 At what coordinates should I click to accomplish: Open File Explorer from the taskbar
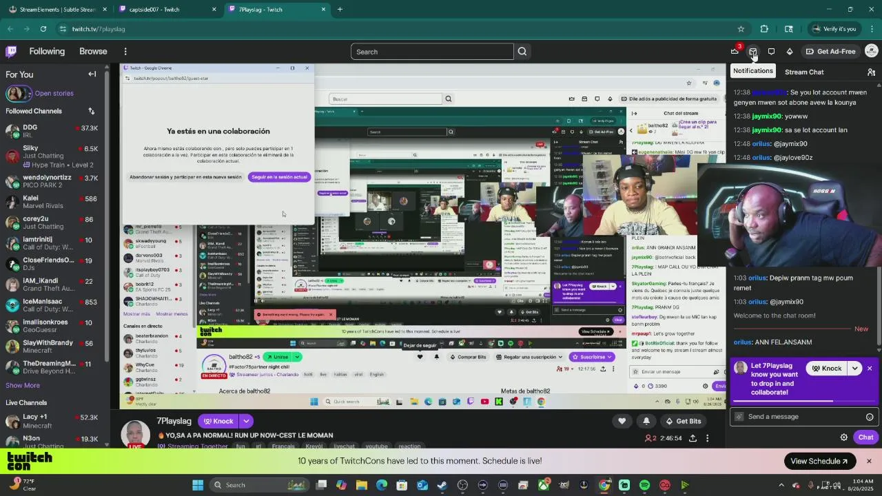(x=361, y=485)
